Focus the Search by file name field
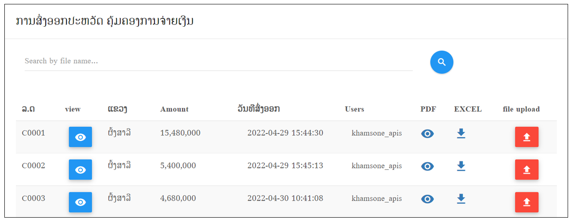The width and height of the screenshot is (572, 222). coord(218,61)
